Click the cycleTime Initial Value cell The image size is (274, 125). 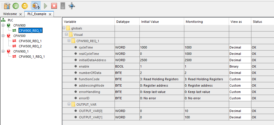click(x=161, y=47)
